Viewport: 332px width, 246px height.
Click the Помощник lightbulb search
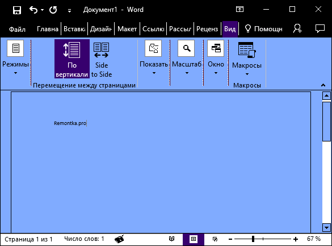[x=263, y=29]
